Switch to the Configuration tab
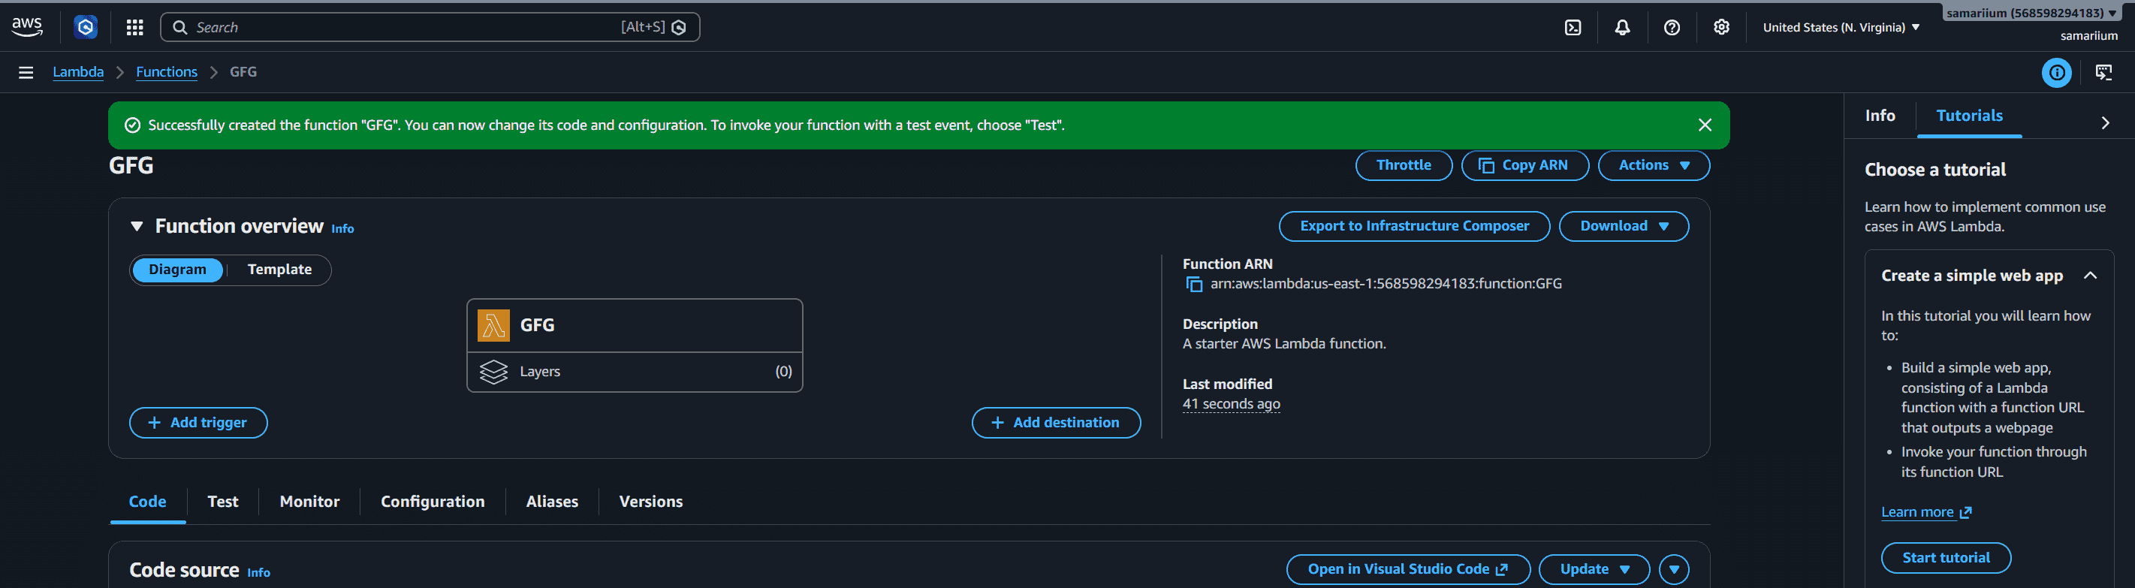 click(433, 502)
